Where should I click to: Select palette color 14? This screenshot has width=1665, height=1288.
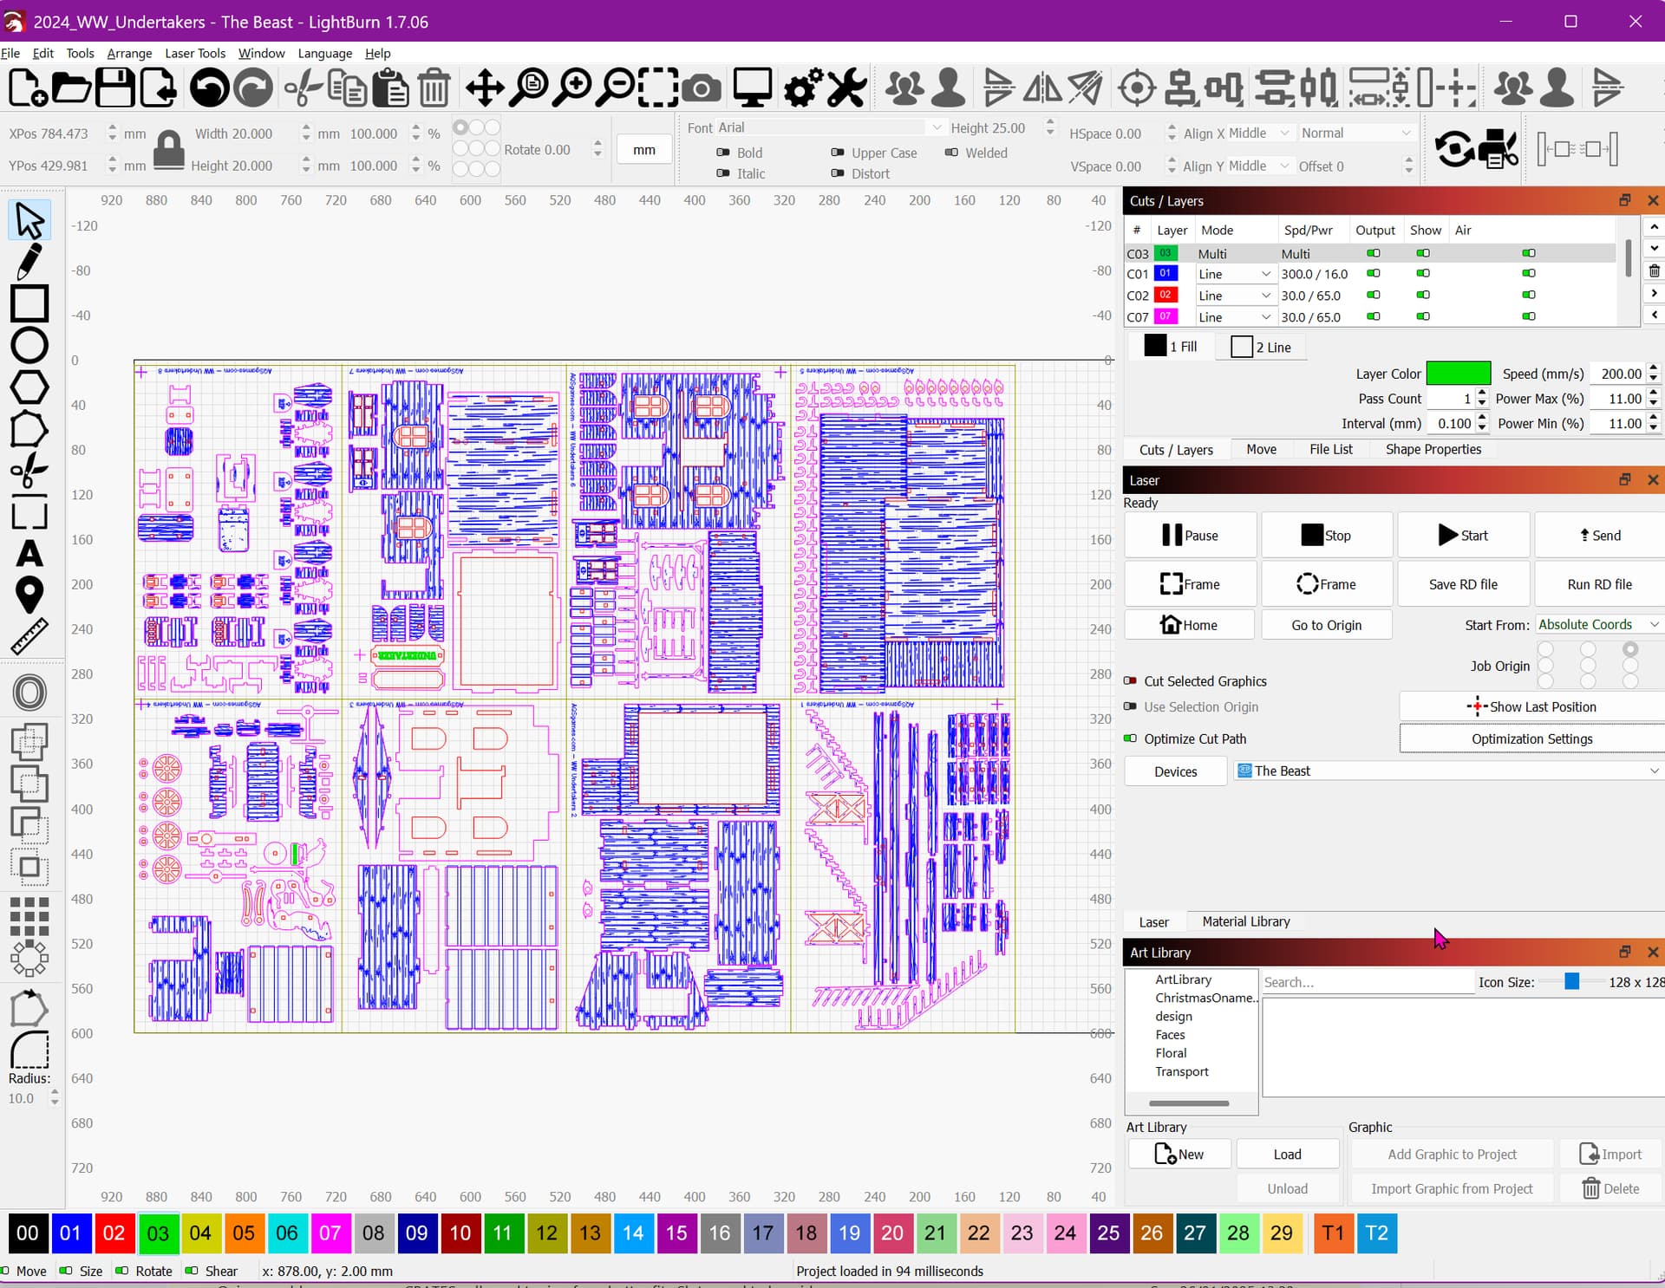click(x=633, y=1233)
